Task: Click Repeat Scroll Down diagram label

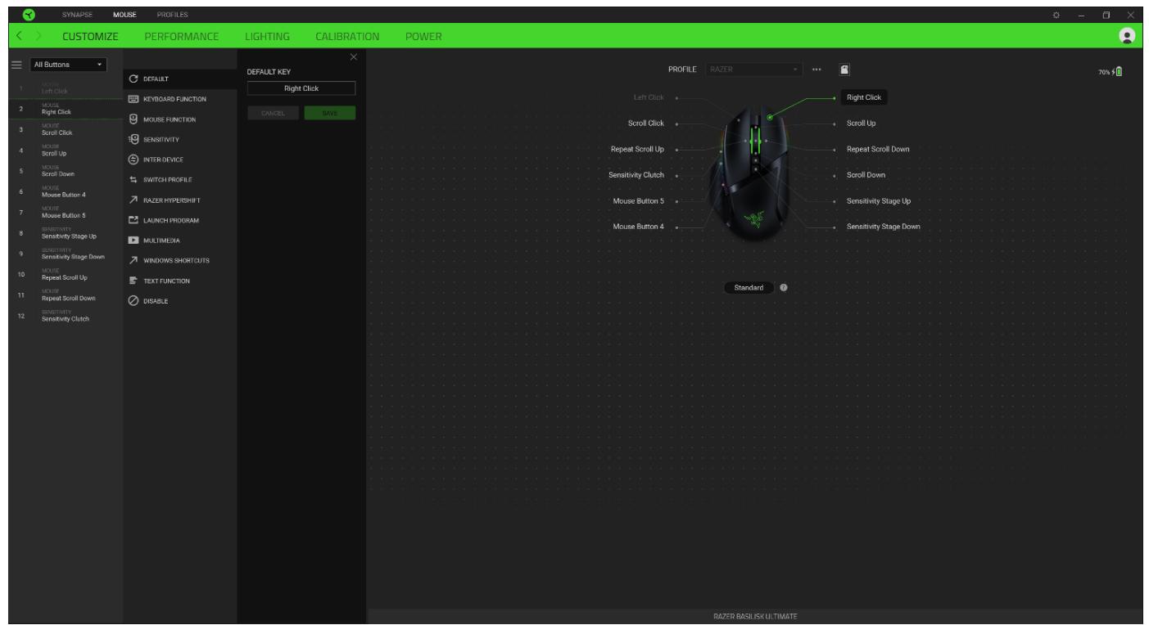Action: tap(878, 149)
